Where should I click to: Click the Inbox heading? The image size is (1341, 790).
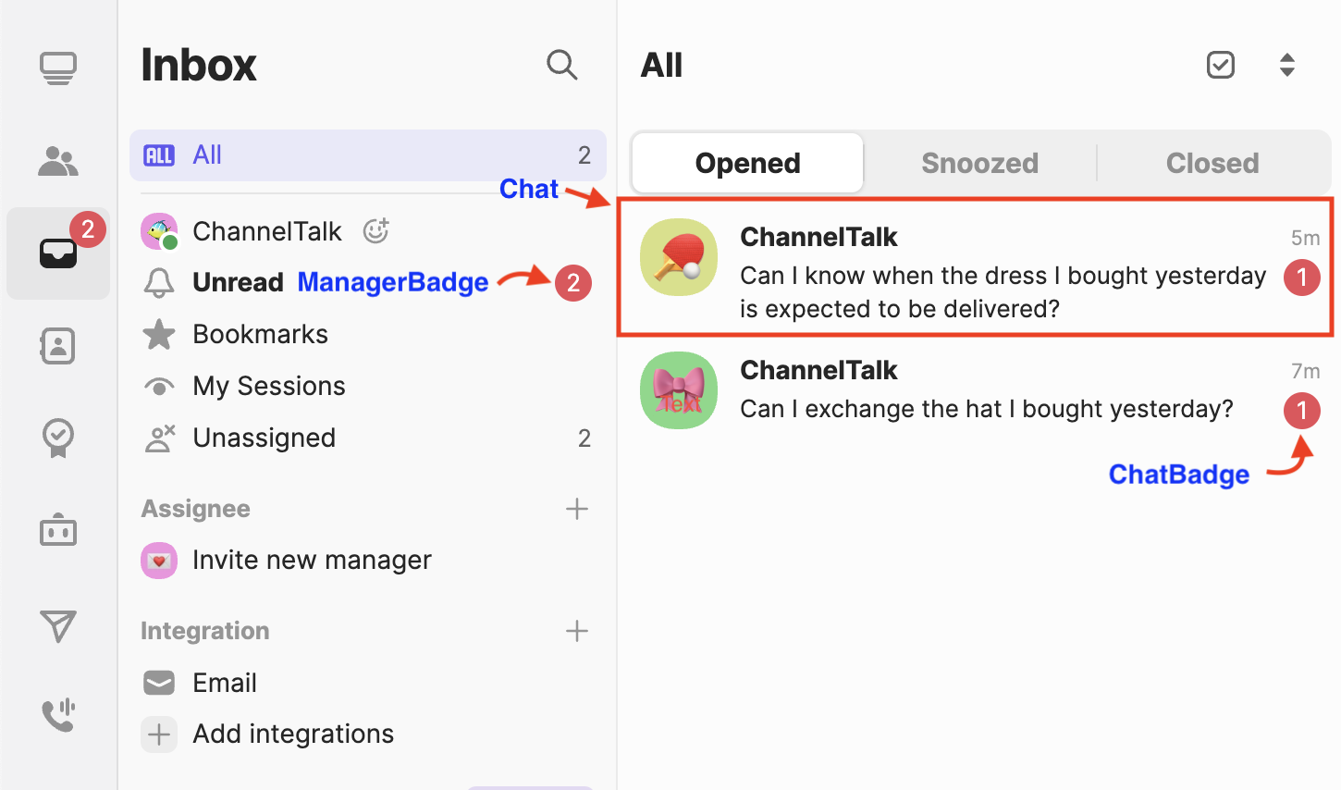coord(199,65)
